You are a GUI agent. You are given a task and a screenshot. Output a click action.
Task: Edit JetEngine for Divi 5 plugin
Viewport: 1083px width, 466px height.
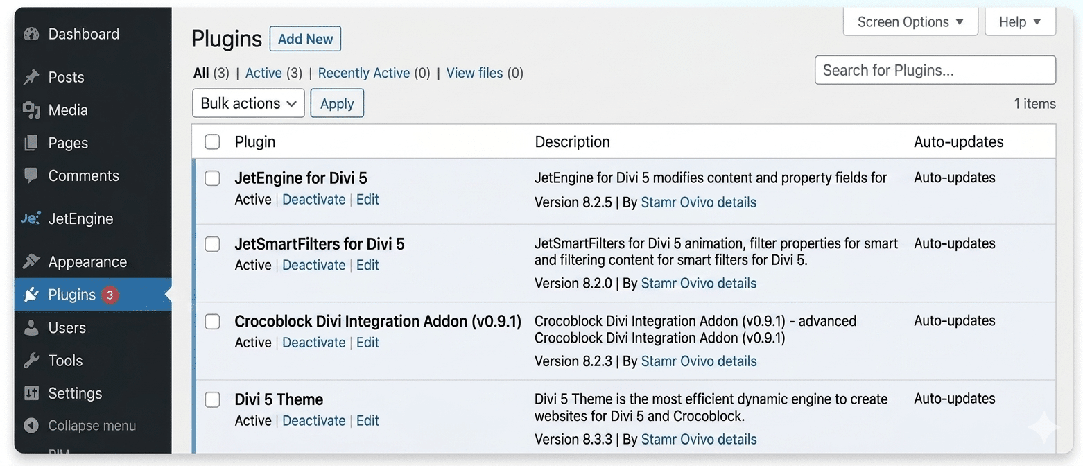pos(367,199)
